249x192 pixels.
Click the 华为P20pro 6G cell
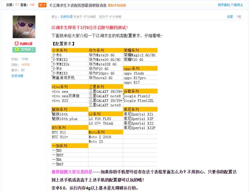tap(106, 73)
